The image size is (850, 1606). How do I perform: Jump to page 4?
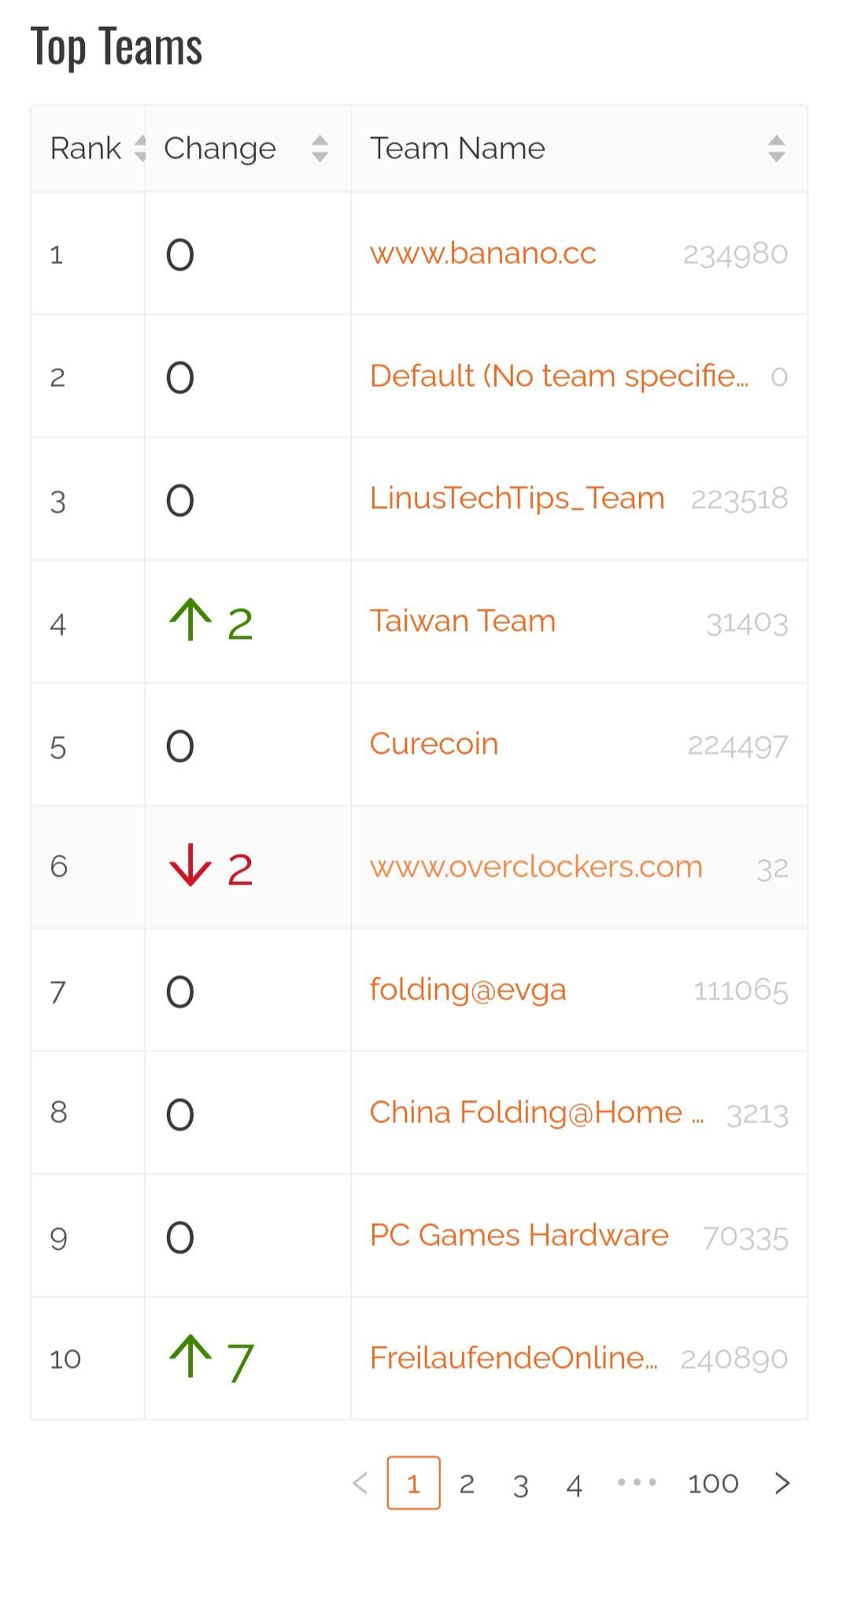pos(575,1483)
